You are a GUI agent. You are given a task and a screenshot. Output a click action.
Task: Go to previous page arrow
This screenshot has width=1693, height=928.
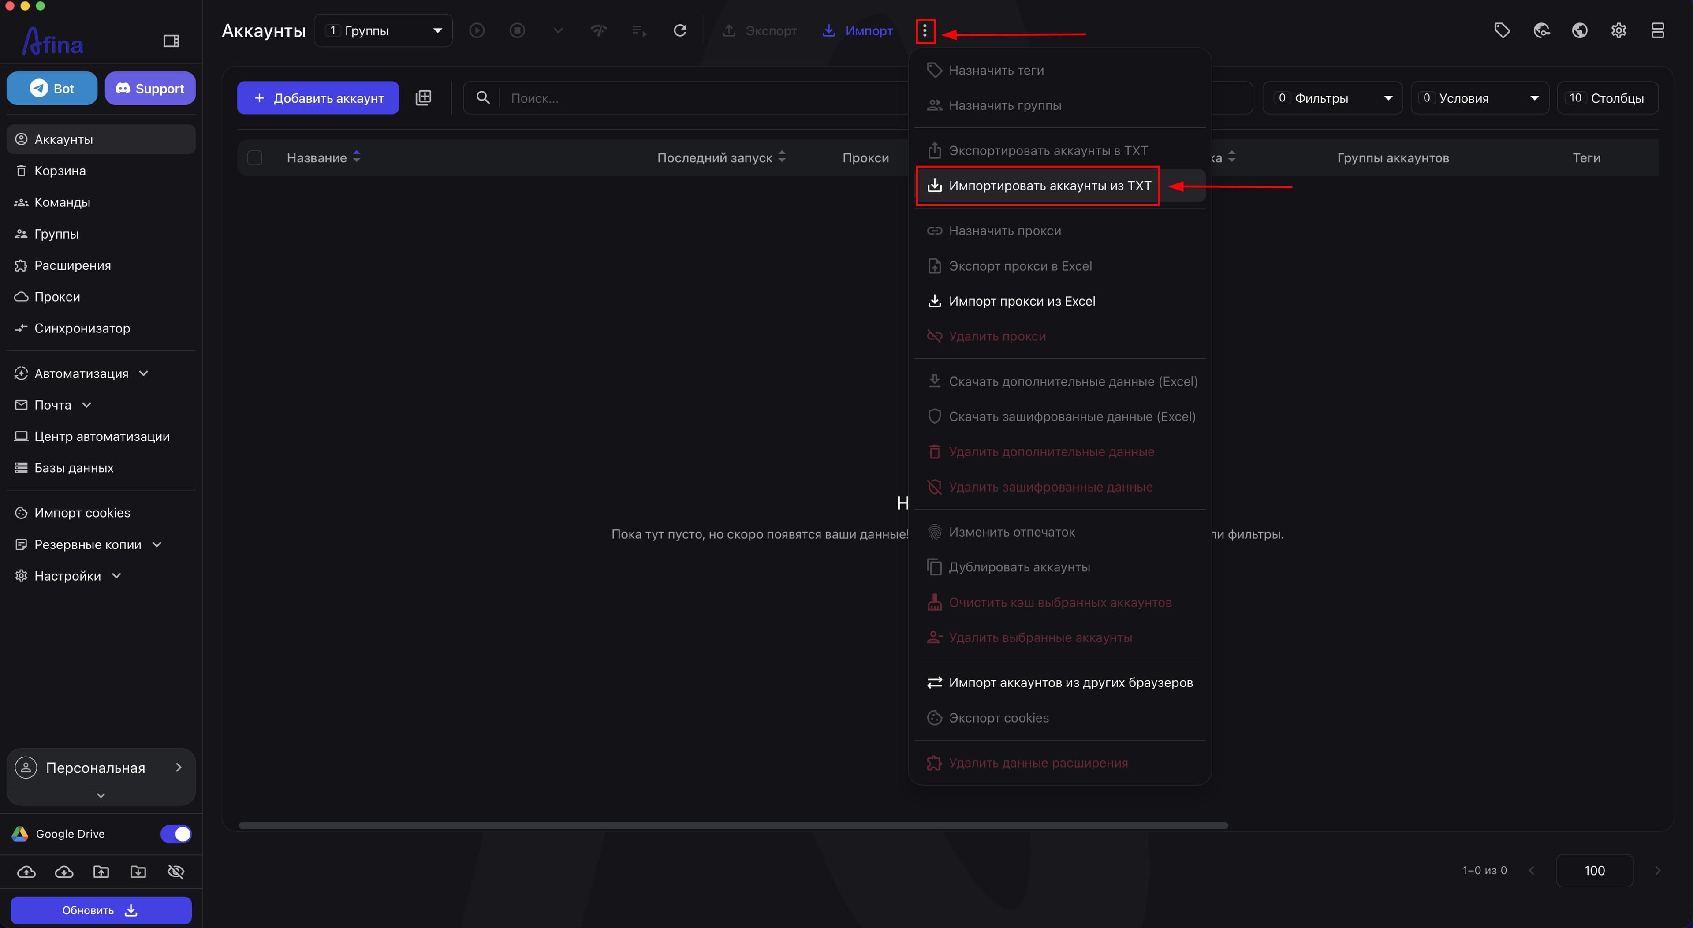(x=1531, y=870)
